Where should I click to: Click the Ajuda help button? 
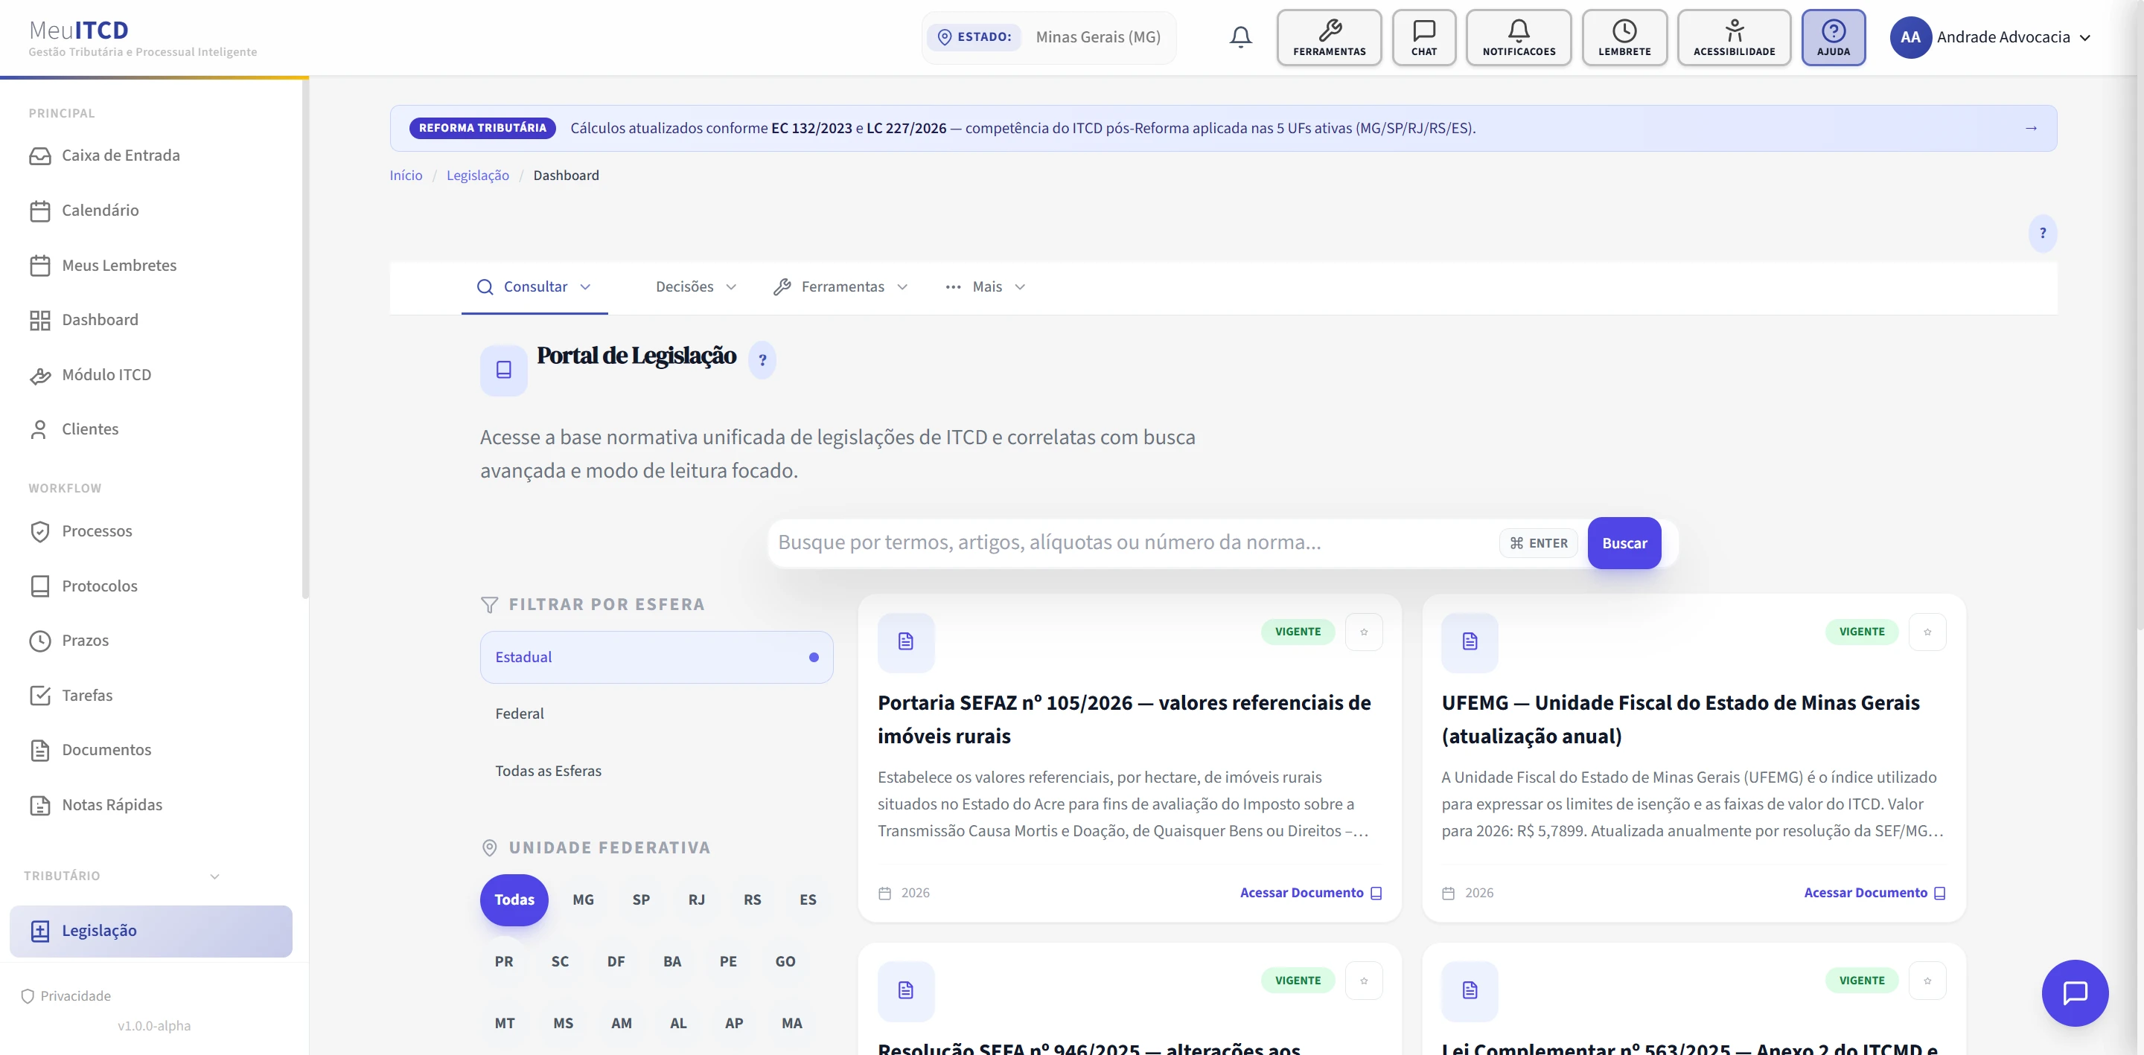[1833, 37]
